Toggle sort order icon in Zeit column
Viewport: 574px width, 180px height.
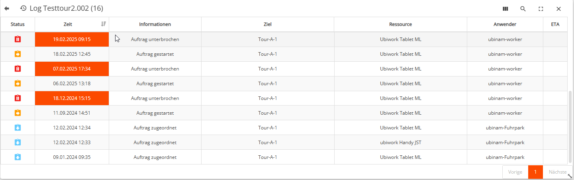tap(104, 24)
